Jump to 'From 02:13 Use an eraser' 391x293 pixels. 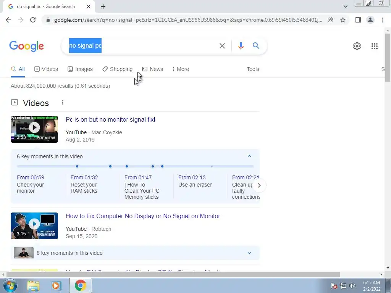(x=195, y=181)
